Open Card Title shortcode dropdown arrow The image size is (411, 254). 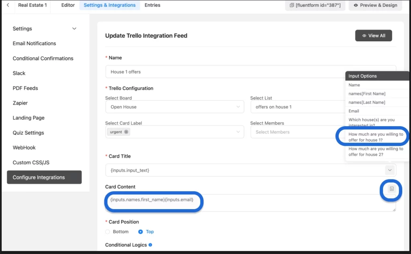pos(390,170)
